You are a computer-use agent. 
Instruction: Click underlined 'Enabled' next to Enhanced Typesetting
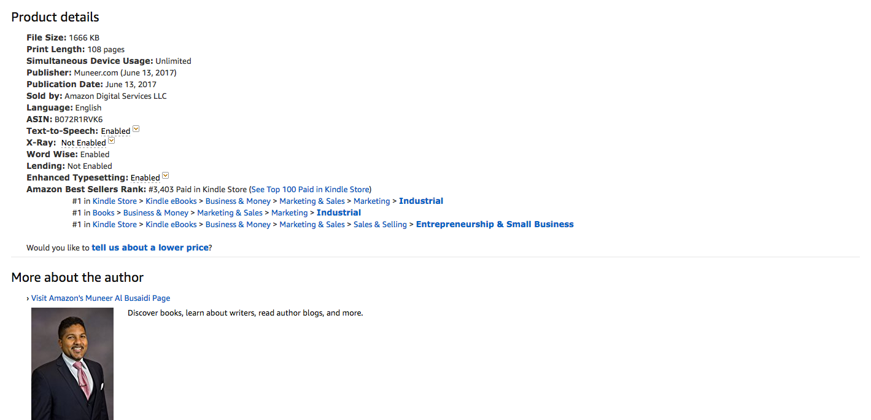point(145,178)
